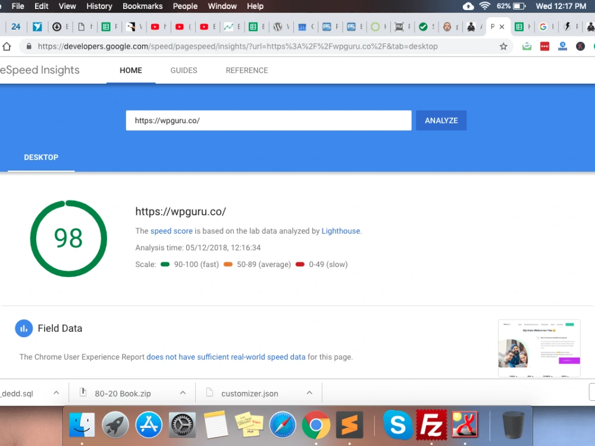Screen dimensions: 595x446
Task: Click the browser address bar URL
Action: coord(237,46)
